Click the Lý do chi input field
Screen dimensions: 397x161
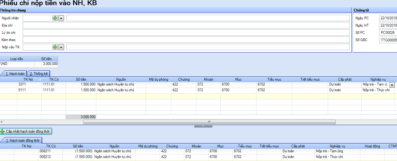[x=186, y=33]
